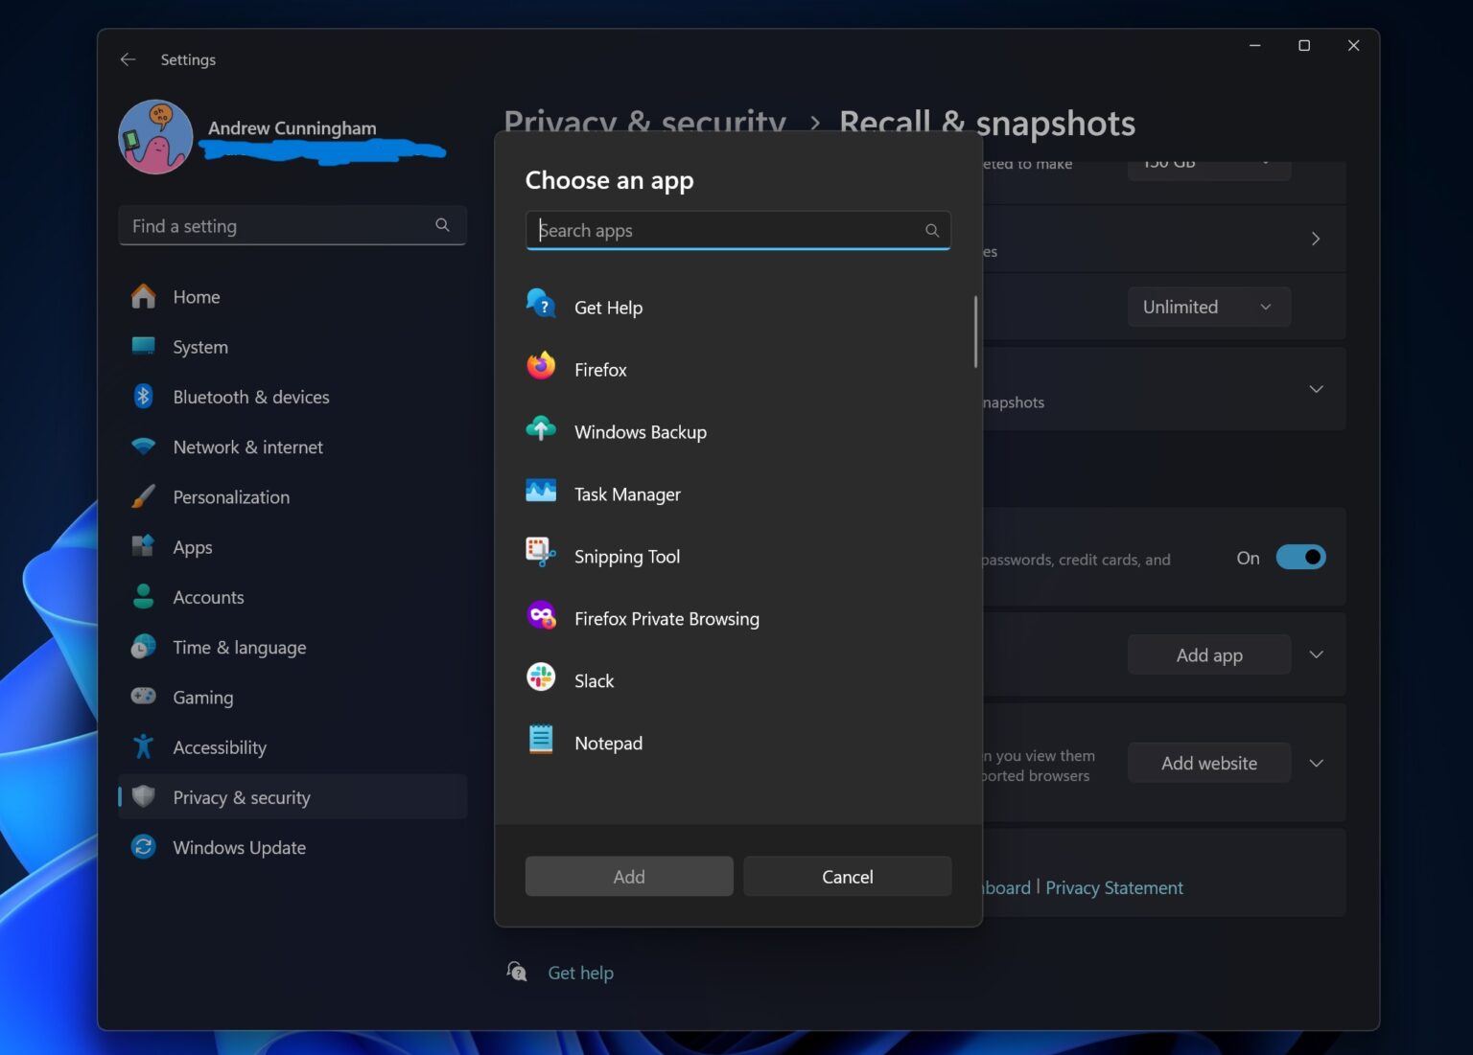The height and width of the screenshot is (1055, 1473).
Task: Collapse the snapshots section chevron
Action: click(x=1315, y=389)
